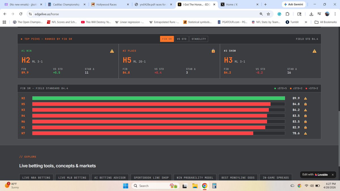This screenshot has height=191, width=340.
Task: Switch to the Cadillac Championship tab
Action: [67, 5]
